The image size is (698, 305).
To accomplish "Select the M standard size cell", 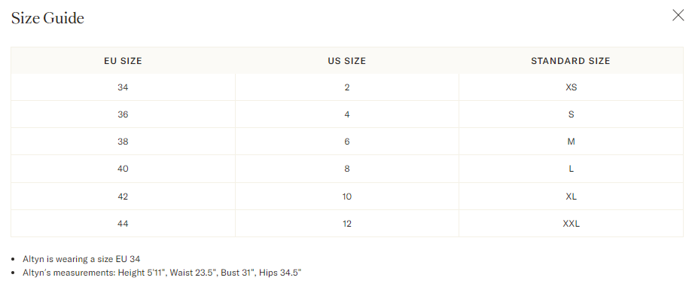I will 572,142.
